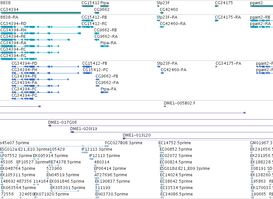
Task: Select protein CG9662-PA label
Action: point(107,83)
